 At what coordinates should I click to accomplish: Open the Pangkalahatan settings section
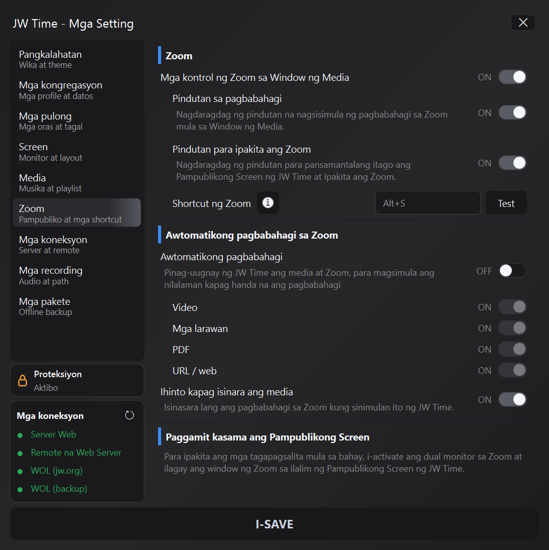(x=77, y=59)
